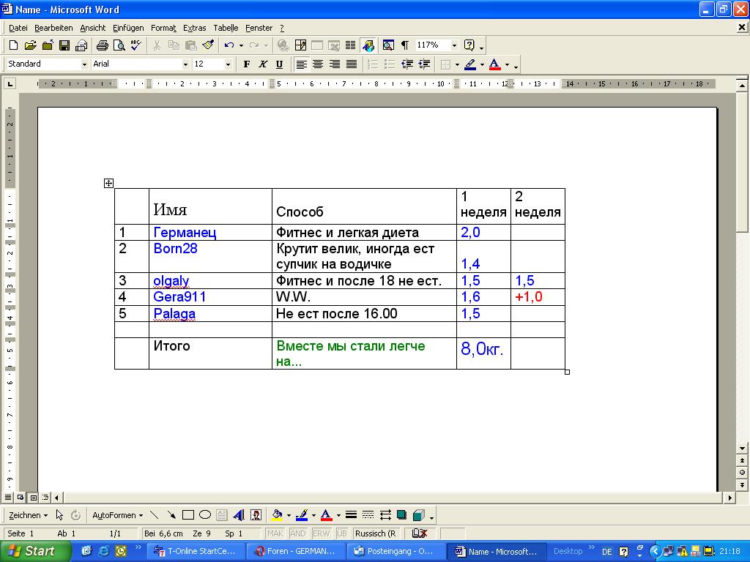Image resolution: width=750 pixels, height=562 pixels.
Task: Click the Print icon in toolbar
Action: click(x=103, y=45)
